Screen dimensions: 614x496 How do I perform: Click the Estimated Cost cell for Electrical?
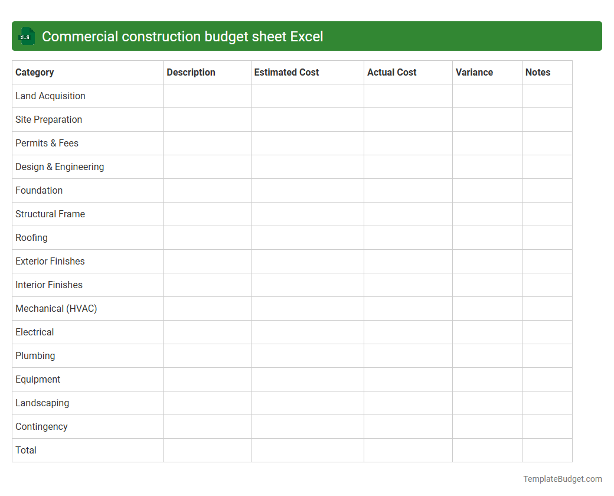307,332
